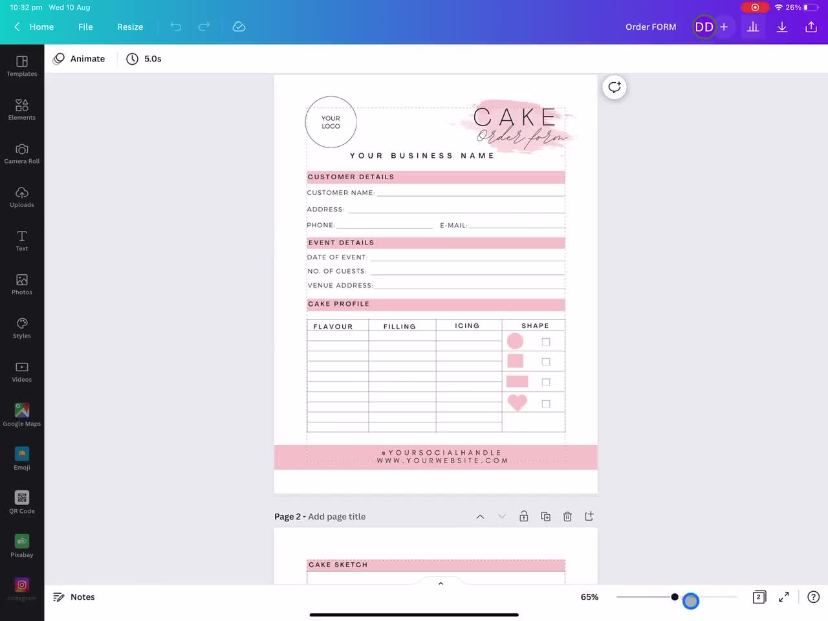Image resolution: width=828 pixels, height=621 pixels.
Task: Select CAKE SKETCH header on Page 2
Action: click(x=436, y=565)
